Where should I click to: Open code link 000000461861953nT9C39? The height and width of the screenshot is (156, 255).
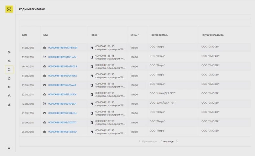(x=63, y=66)
